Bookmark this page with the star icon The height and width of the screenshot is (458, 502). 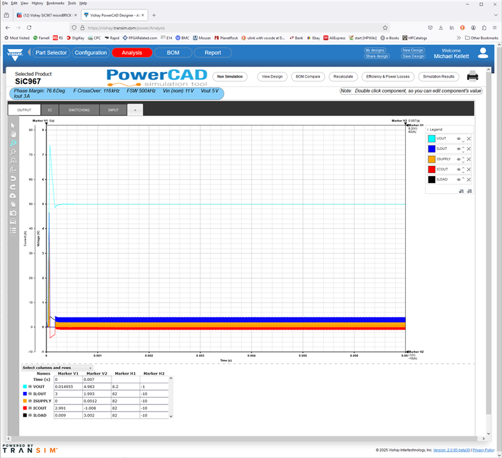[385, 28]
